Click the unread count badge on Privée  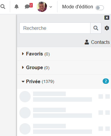point(106,81)
